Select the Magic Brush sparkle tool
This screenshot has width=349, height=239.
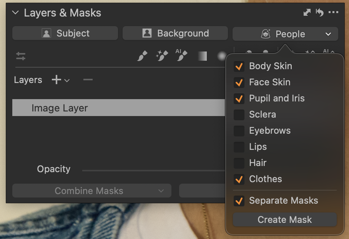(x=162, y=56)
